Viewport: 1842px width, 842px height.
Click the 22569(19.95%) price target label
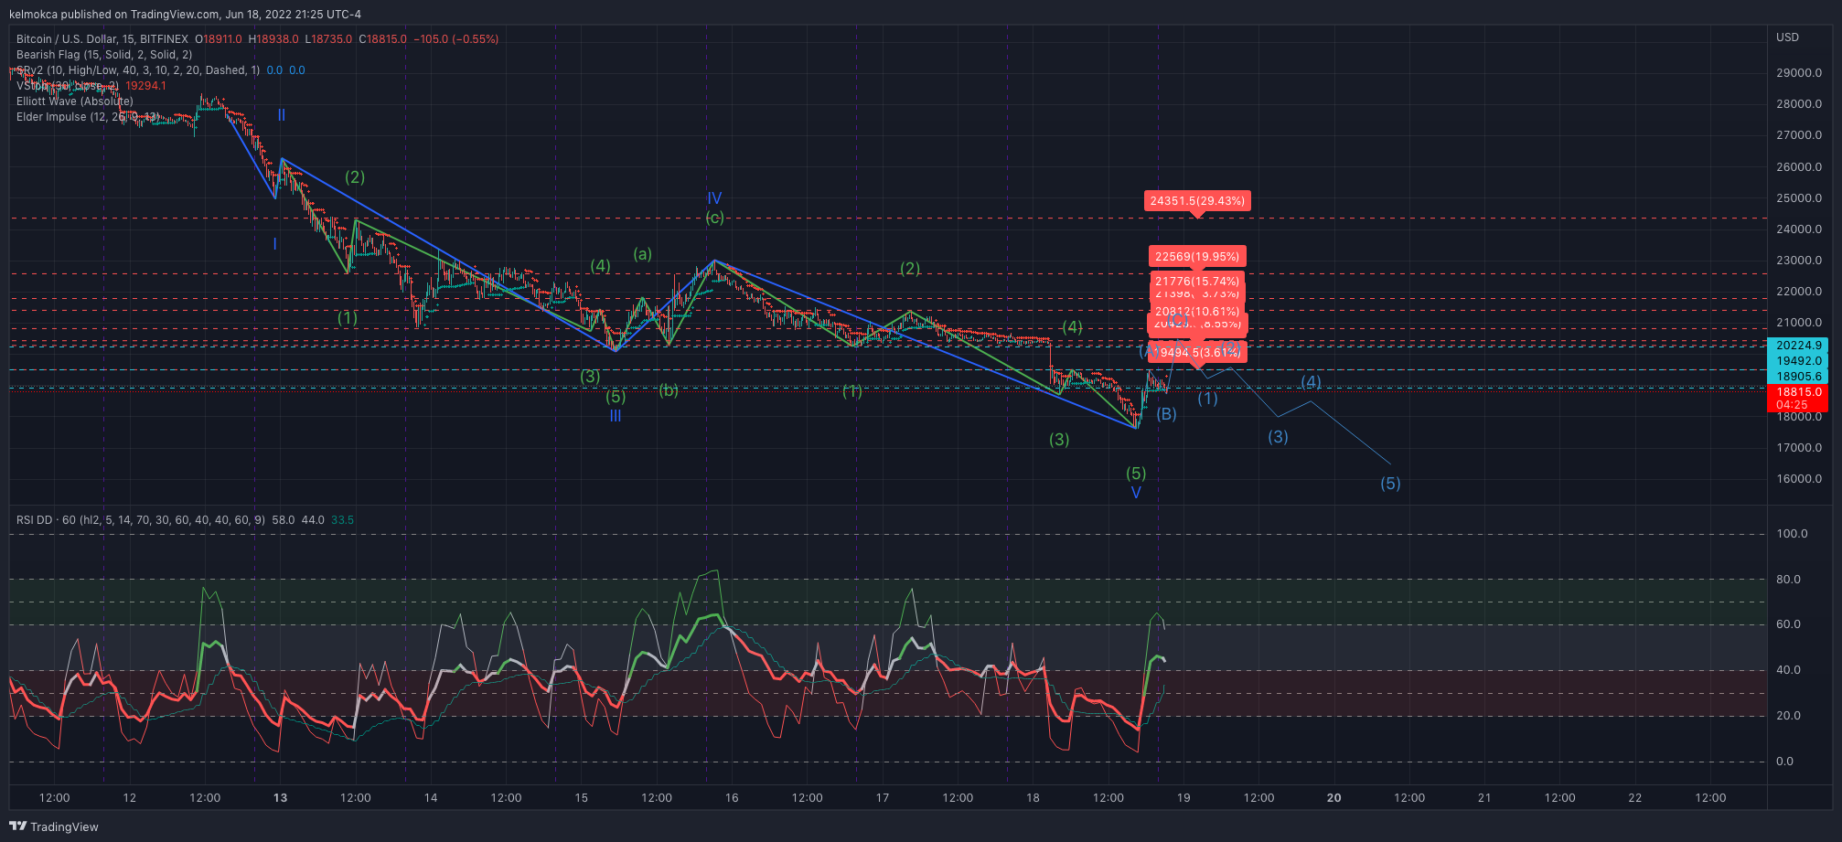coord(1197,257)
